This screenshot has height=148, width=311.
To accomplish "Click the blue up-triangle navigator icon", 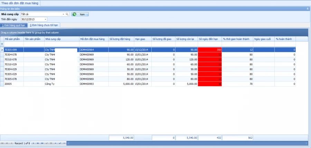I will tap(55, 143).
